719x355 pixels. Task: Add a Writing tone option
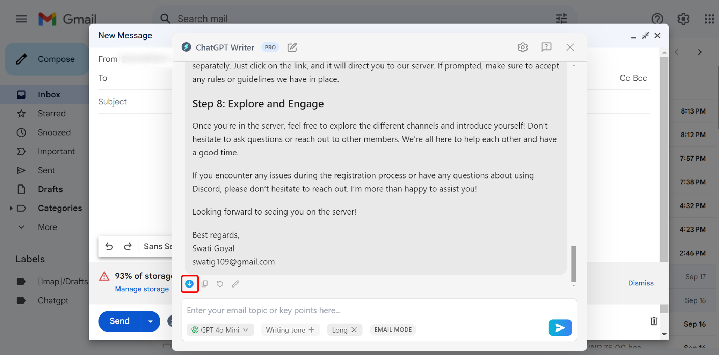click(290, 330)
